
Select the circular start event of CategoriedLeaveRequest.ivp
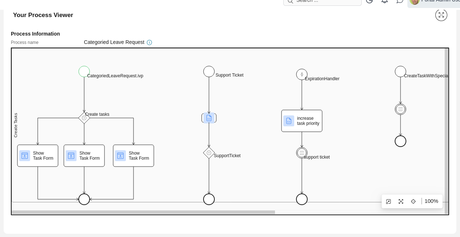[84, 71]
